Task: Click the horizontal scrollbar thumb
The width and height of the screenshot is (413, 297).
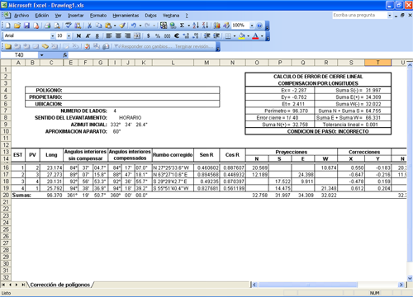Action: [308, 285]
